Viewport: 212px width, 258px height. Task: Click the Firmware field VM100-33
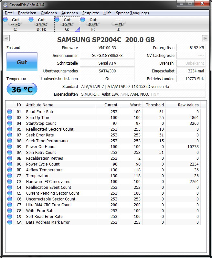click(107, 48)
